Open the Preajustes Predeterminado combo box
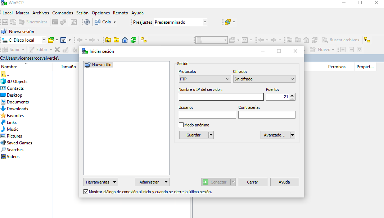 point(180,22)
